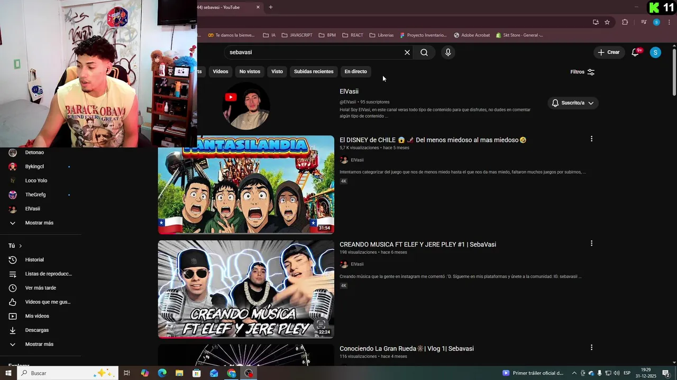This screenshot has width=677, height=380.
Task: Open Windows Start menu
Action: 8,373
